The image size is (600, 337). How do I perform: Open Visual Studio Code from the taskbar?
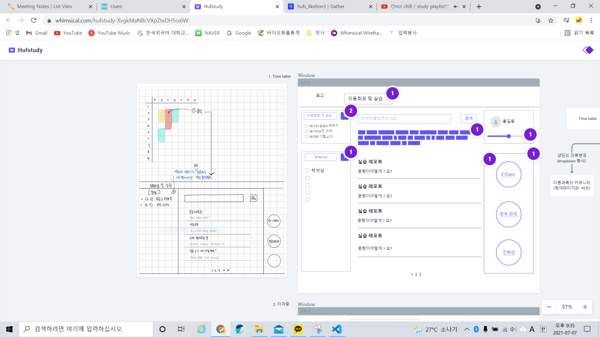pyautogui.click(x=337, y=329)
